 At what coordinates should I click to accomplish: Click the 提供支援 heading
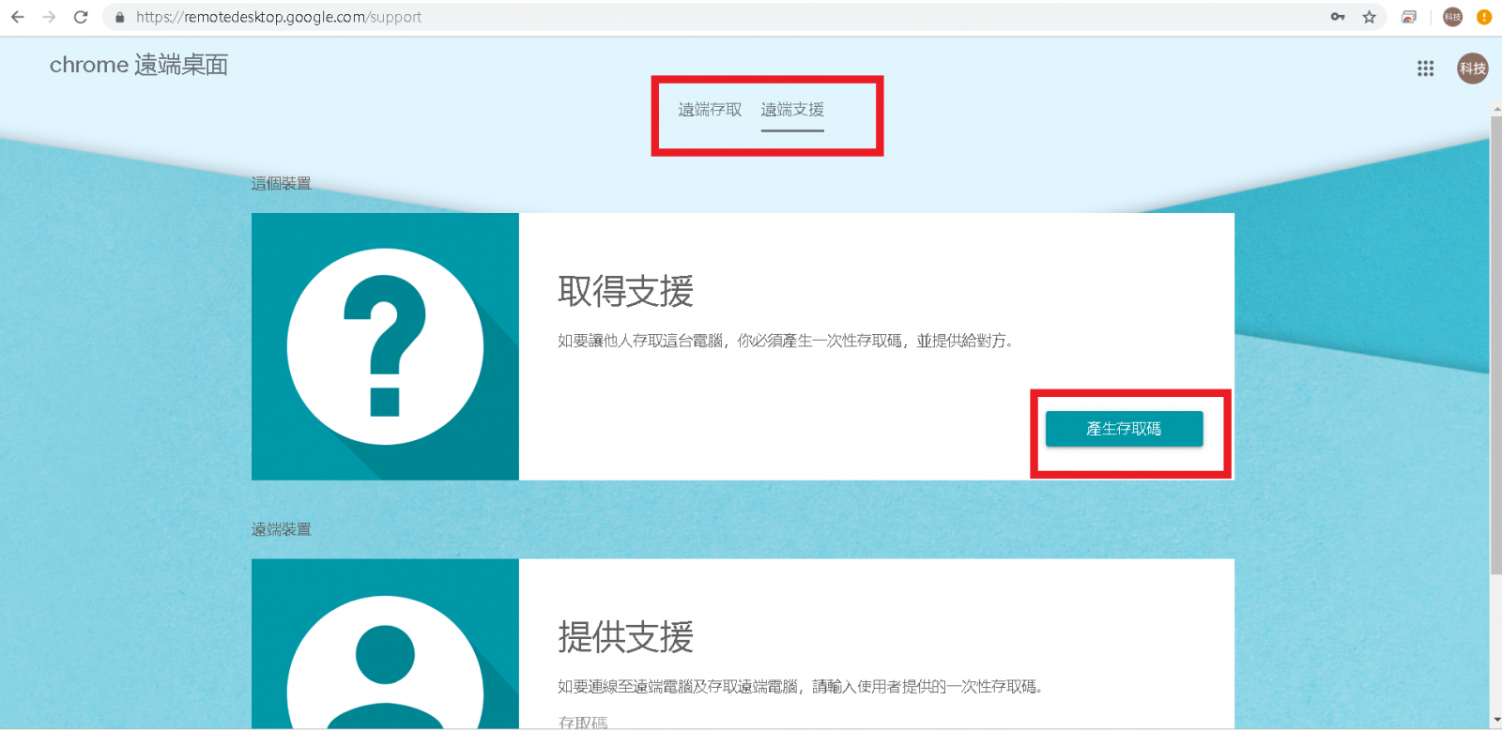(626, 638)
